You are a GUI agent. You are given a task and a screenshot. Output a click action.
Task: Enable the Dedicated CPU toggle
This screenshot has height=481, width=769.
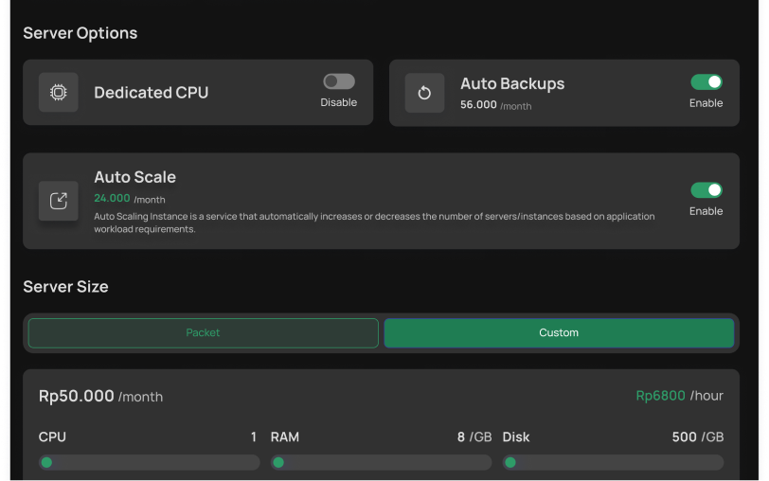click(x=338, y=82)
